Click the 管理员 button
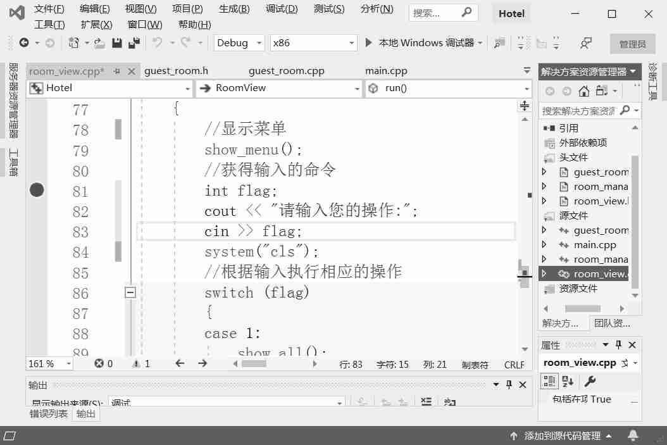Image resolution: width=667 pixels, height=445 pixels. (632, 44)
